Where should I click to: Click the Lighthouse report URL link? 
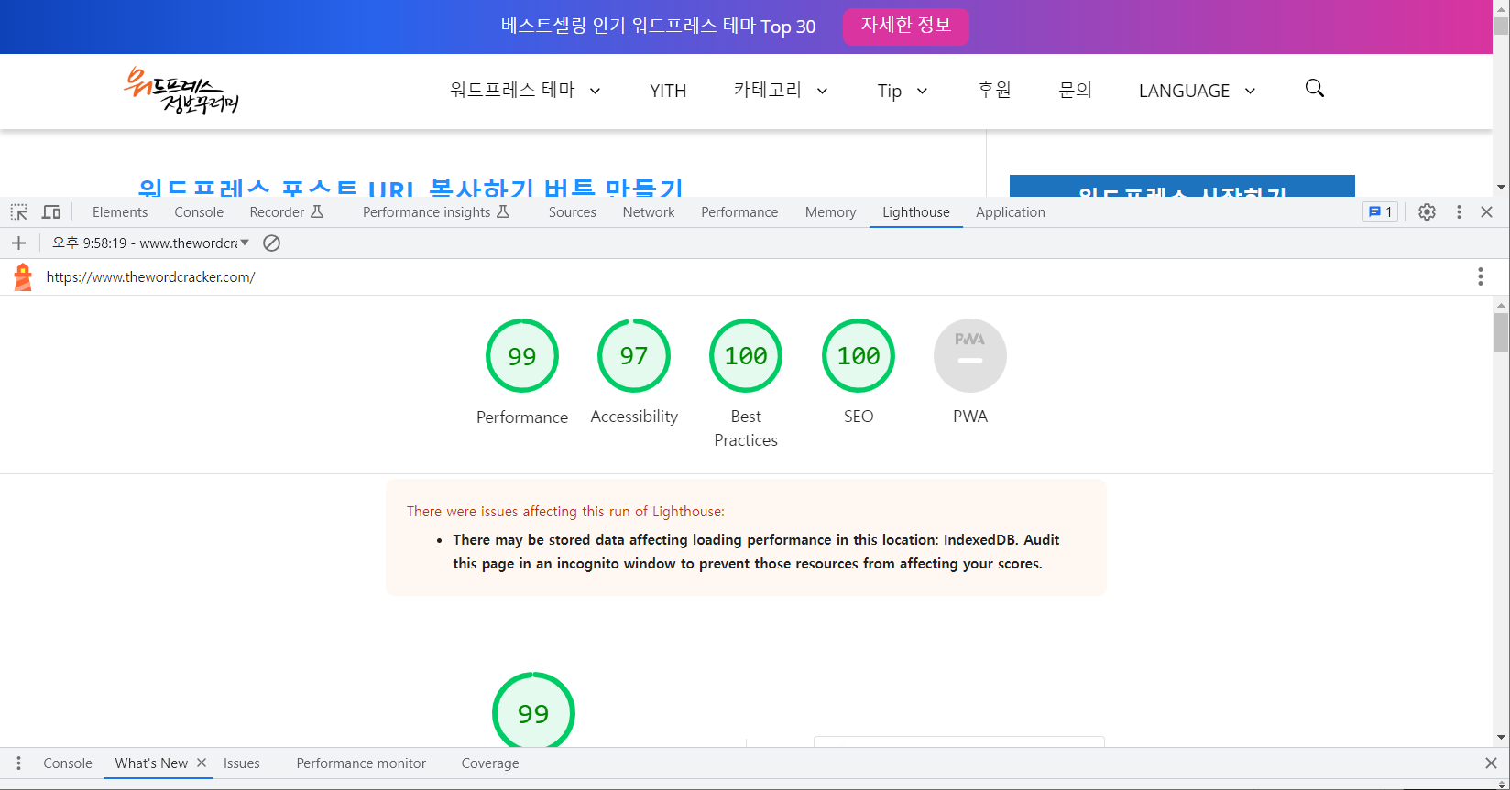tap(151, 277)
